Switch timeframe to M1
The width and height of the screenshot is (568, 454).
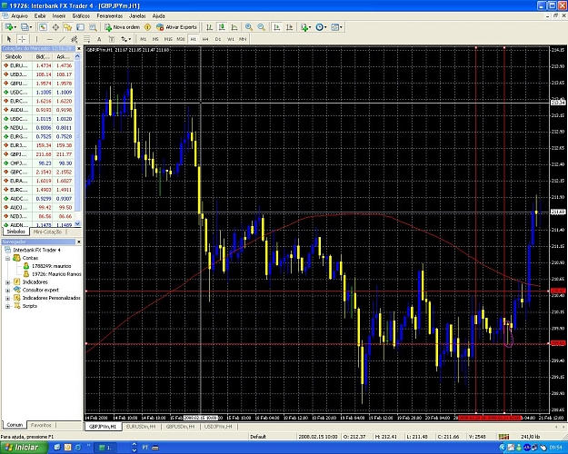click(x=144, y=39)
